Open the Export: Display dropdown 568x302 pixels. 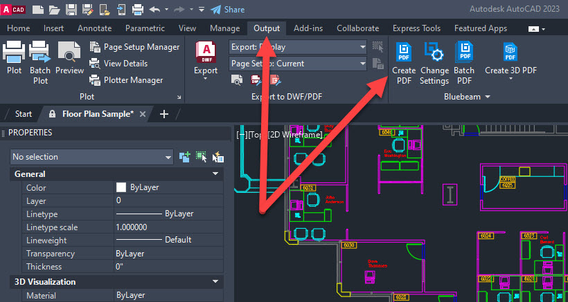(298, 47)
